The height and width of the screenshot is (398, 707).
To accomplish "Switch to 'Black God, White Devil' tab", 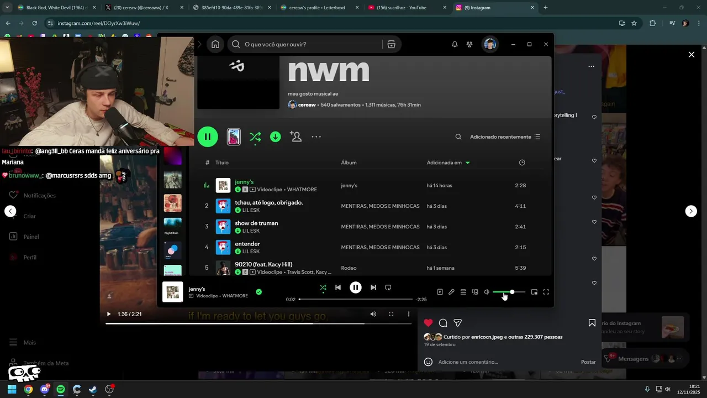I will pyautogui.click(x=56, y=8).
